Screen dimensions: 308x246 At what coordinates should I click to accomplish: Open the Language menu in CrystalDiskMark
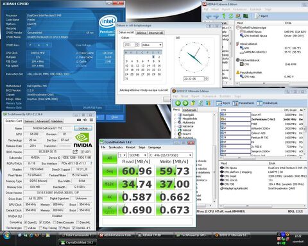point(155,147)
